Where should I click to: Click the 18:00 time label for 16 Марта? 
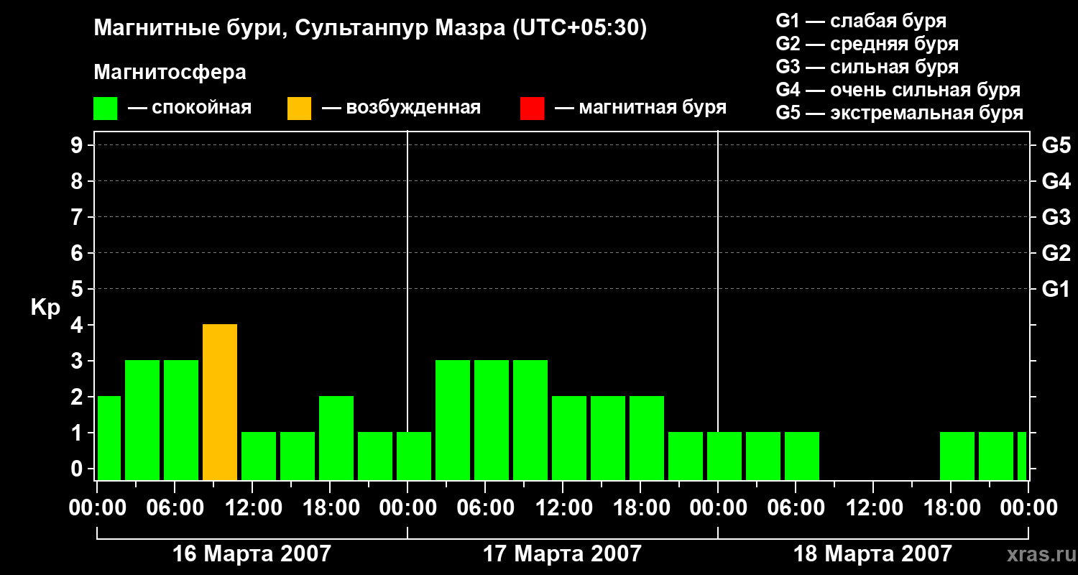[330, 508]
